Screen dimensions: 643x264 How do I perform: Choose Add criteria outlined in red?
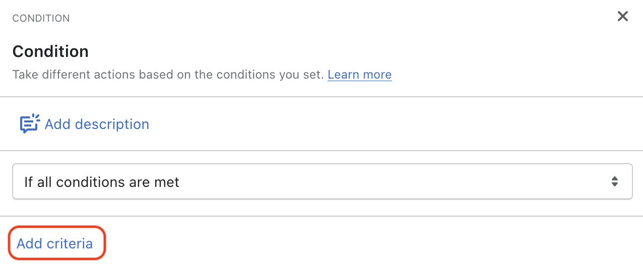[x=55, y=244]
